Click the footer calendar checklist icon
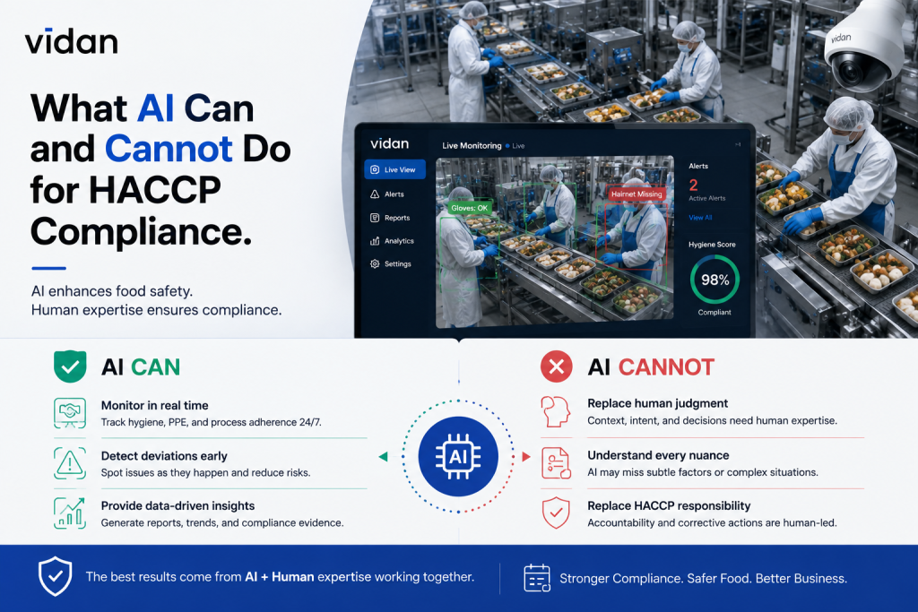The height and width of the screenshot is (612, 918). [x=537, y=578]
